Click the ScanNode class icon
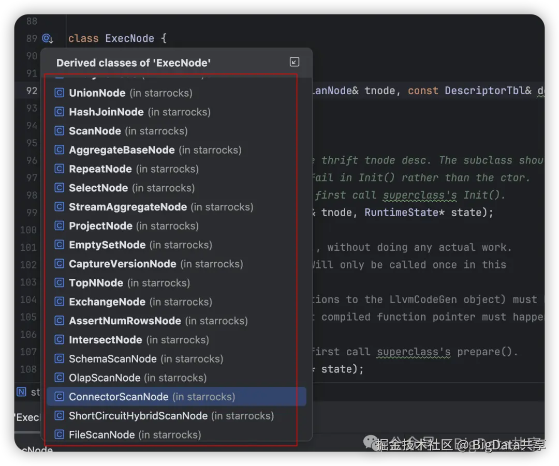 click(59, 131)
